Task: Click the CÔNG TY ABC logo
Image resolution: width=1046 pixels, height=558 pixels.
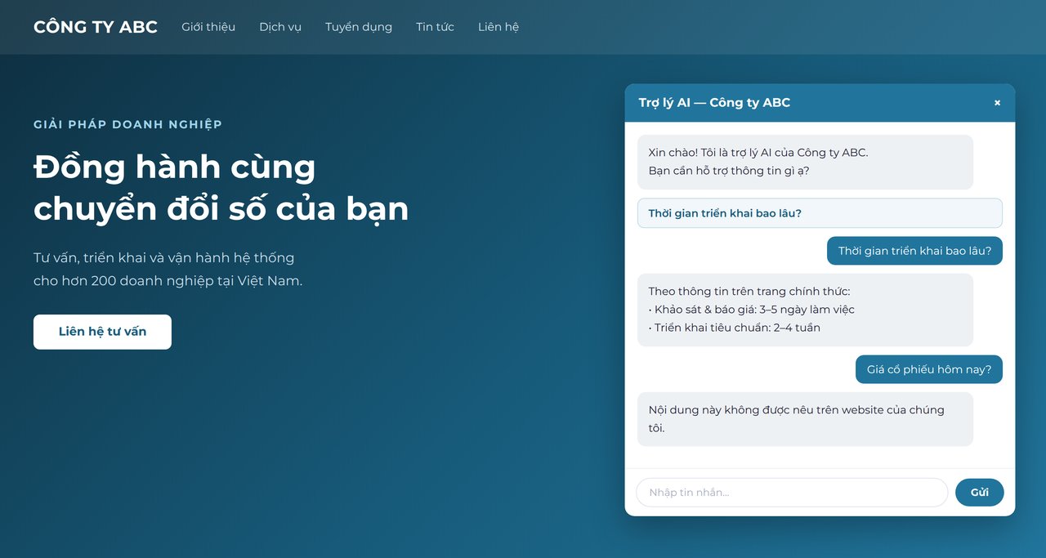Action: 96,27
